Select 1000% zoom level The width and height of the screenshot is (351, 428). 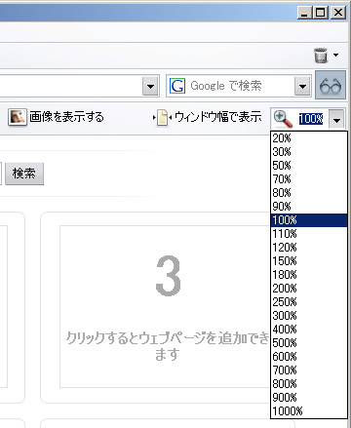(309, 411)
